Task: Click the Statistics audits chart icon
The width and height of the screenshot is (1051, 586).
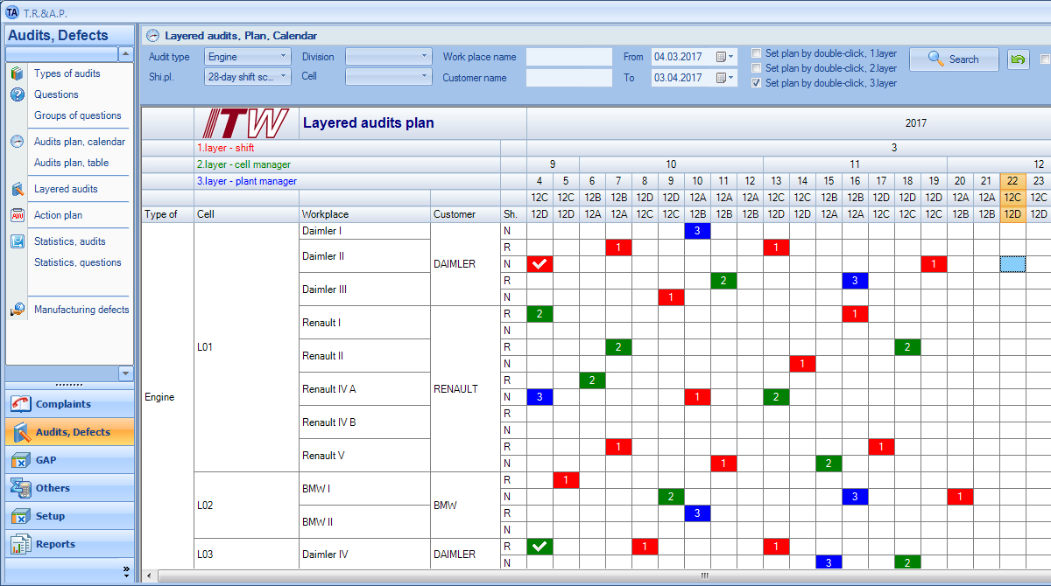Action: tap(17, 241)
